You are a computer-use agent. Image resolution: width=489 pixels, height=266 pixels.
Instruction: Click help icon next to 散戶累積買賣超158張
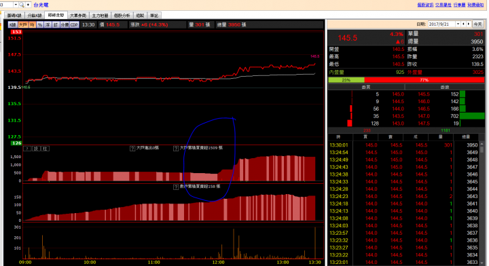point(176,187)
